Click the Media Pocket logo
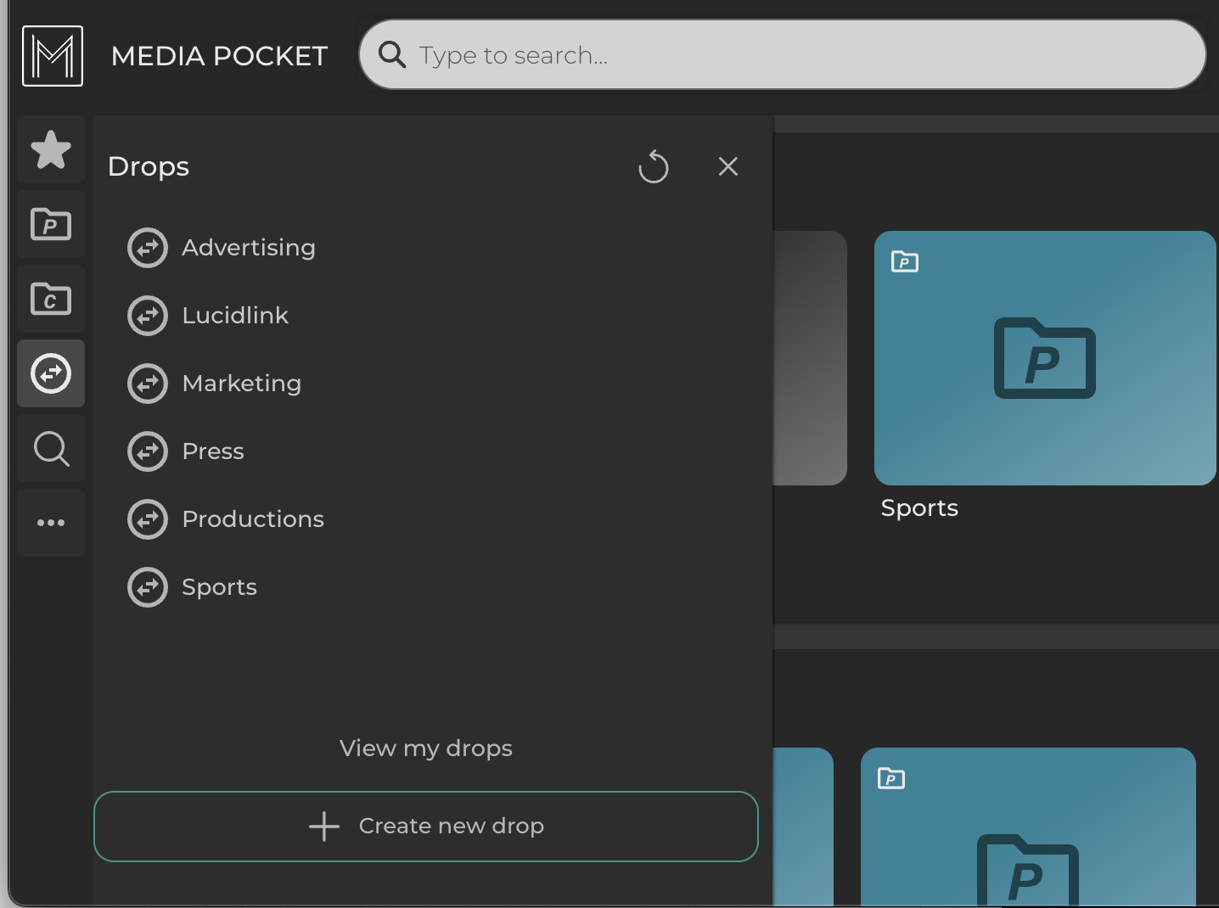 pos(53,56)
